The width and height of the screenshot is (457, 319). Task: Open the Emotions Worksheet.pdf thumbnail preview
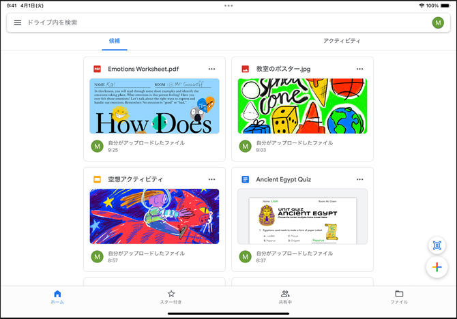point(155,106)
